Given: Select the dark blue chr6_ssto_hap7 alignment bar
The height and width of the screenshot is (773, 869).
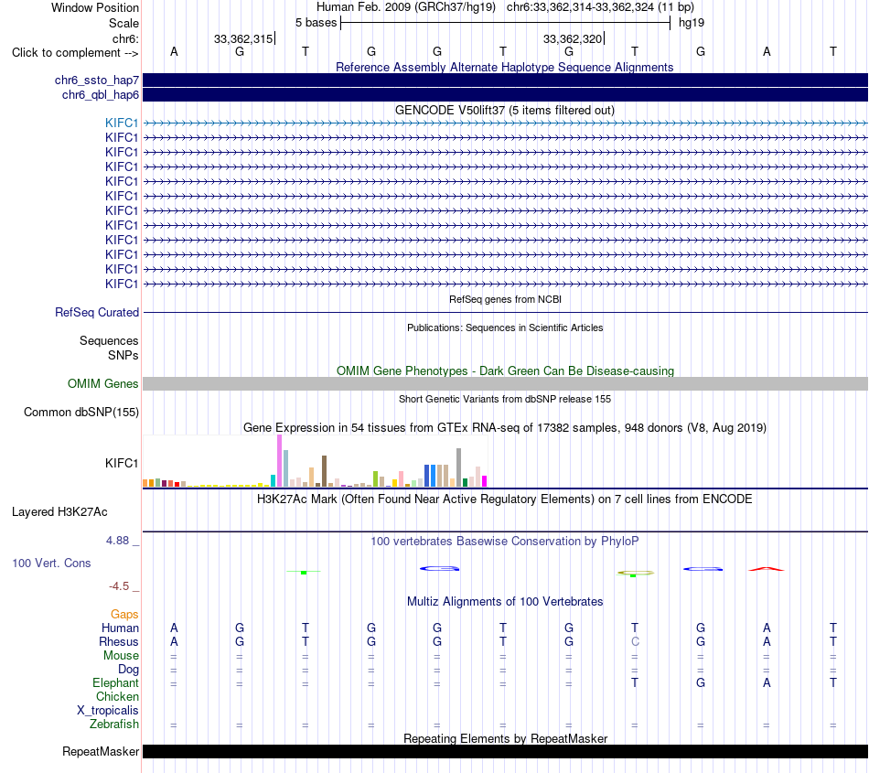Looking at the screenshot, I should [505, 81].
